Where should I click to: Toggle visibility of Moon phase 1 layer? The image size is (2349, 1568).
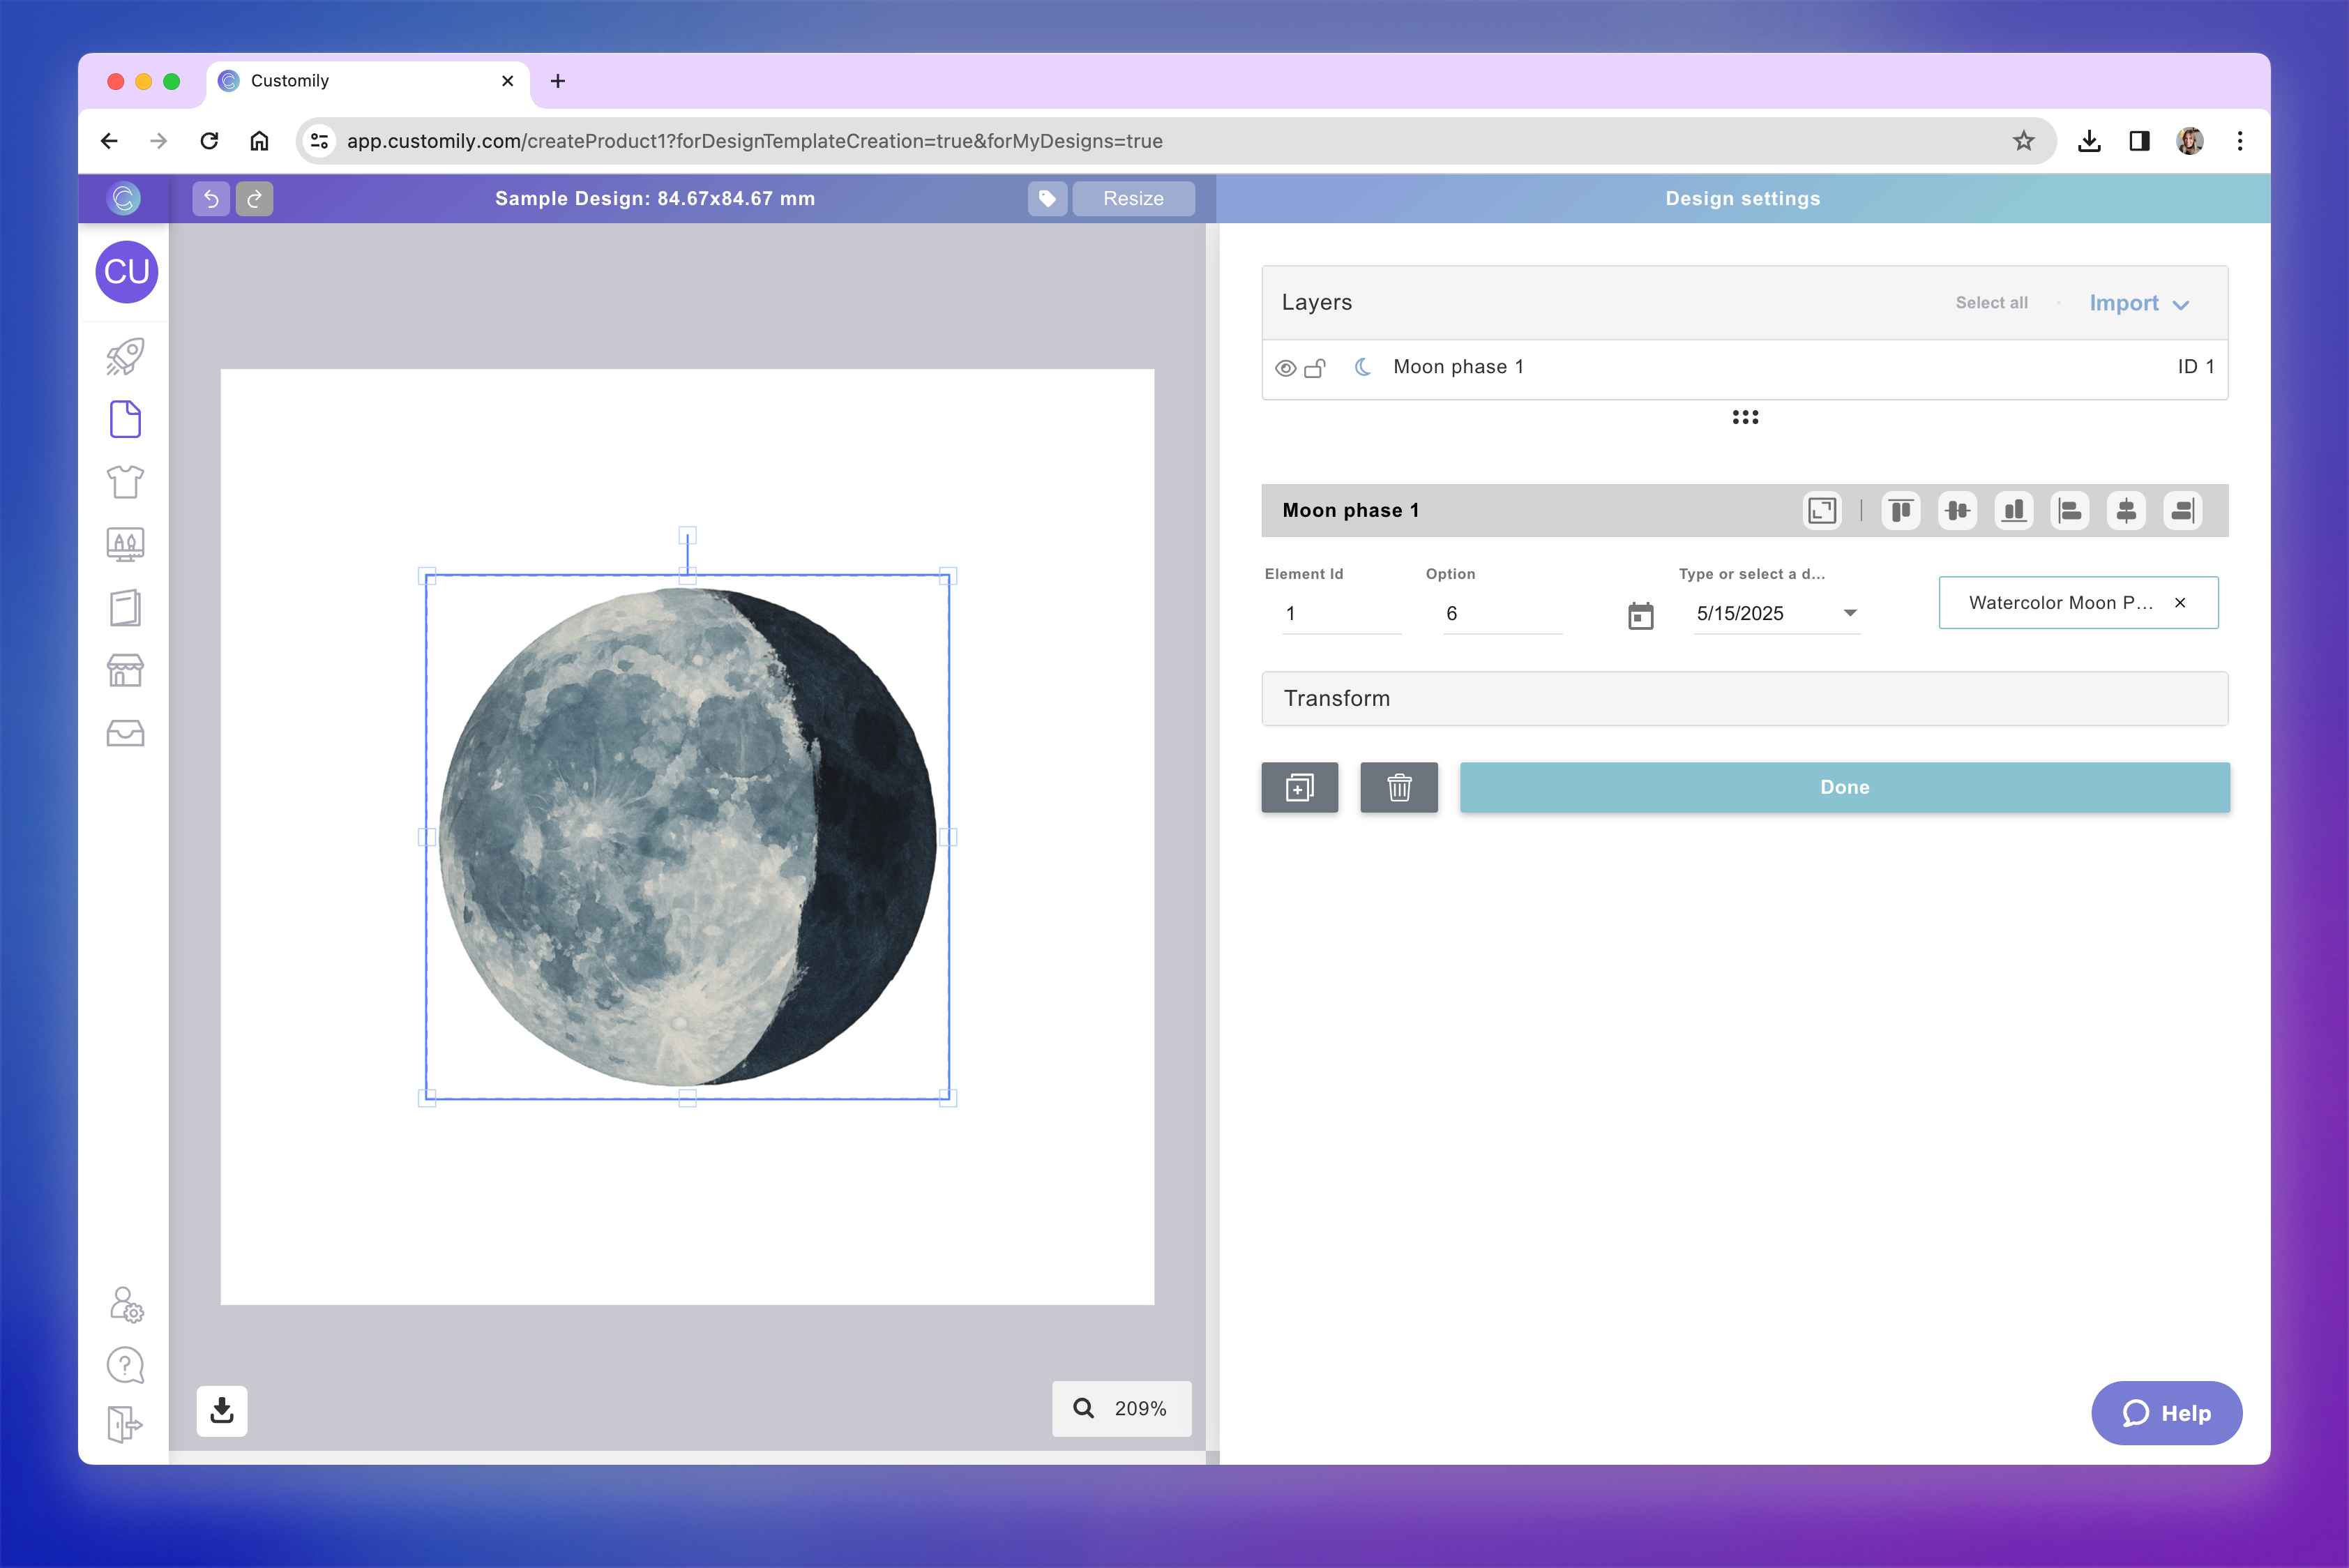(x=1286, y=367)
